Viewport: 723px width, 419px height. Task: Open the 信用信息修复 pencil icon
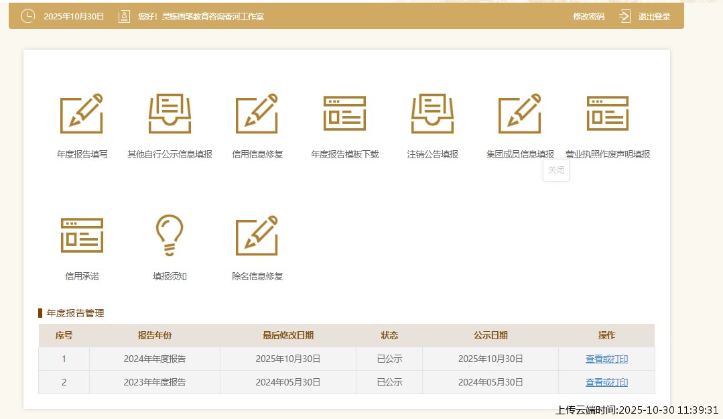pos(257,113)
